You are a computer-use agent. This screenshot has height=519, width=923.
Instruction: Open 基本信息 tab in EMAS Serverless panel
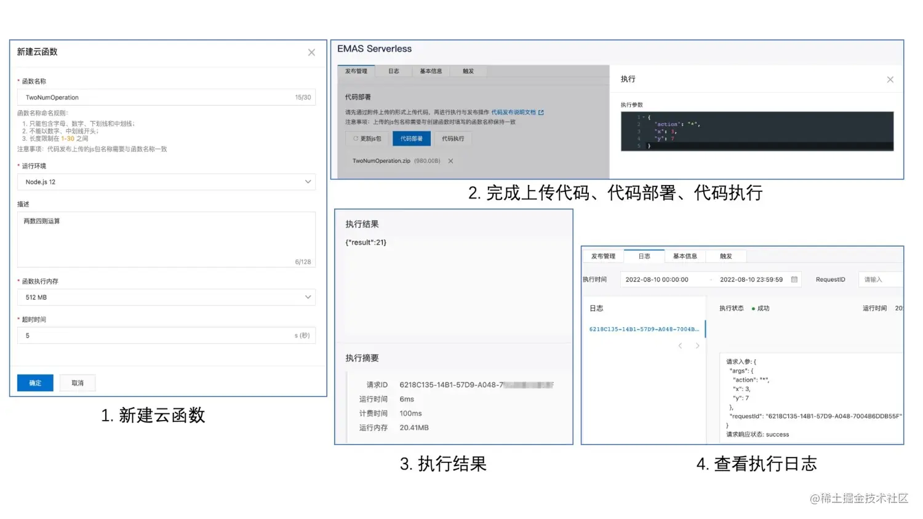[431, 71]
